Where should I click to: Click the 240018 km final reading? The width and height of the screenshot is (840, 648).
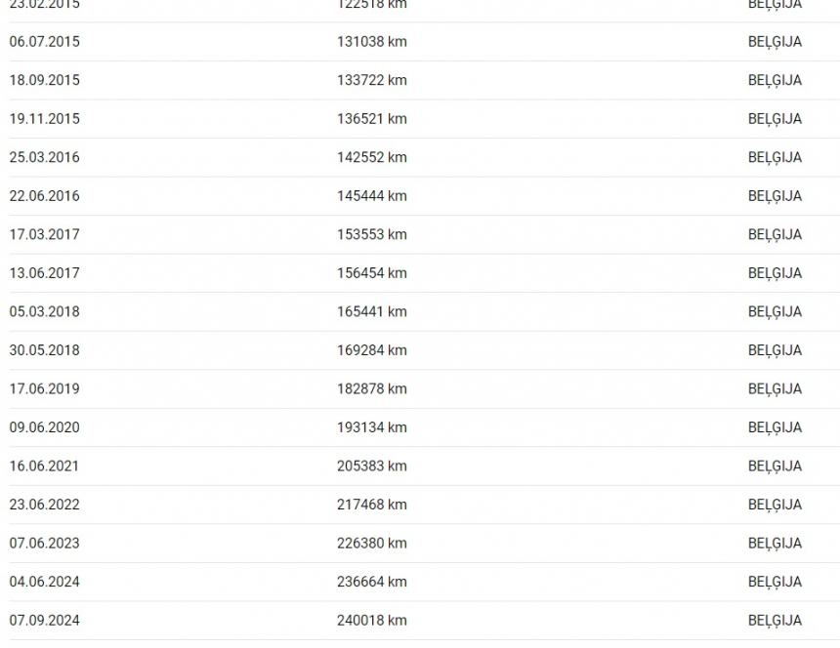click(x=372, y=620)
